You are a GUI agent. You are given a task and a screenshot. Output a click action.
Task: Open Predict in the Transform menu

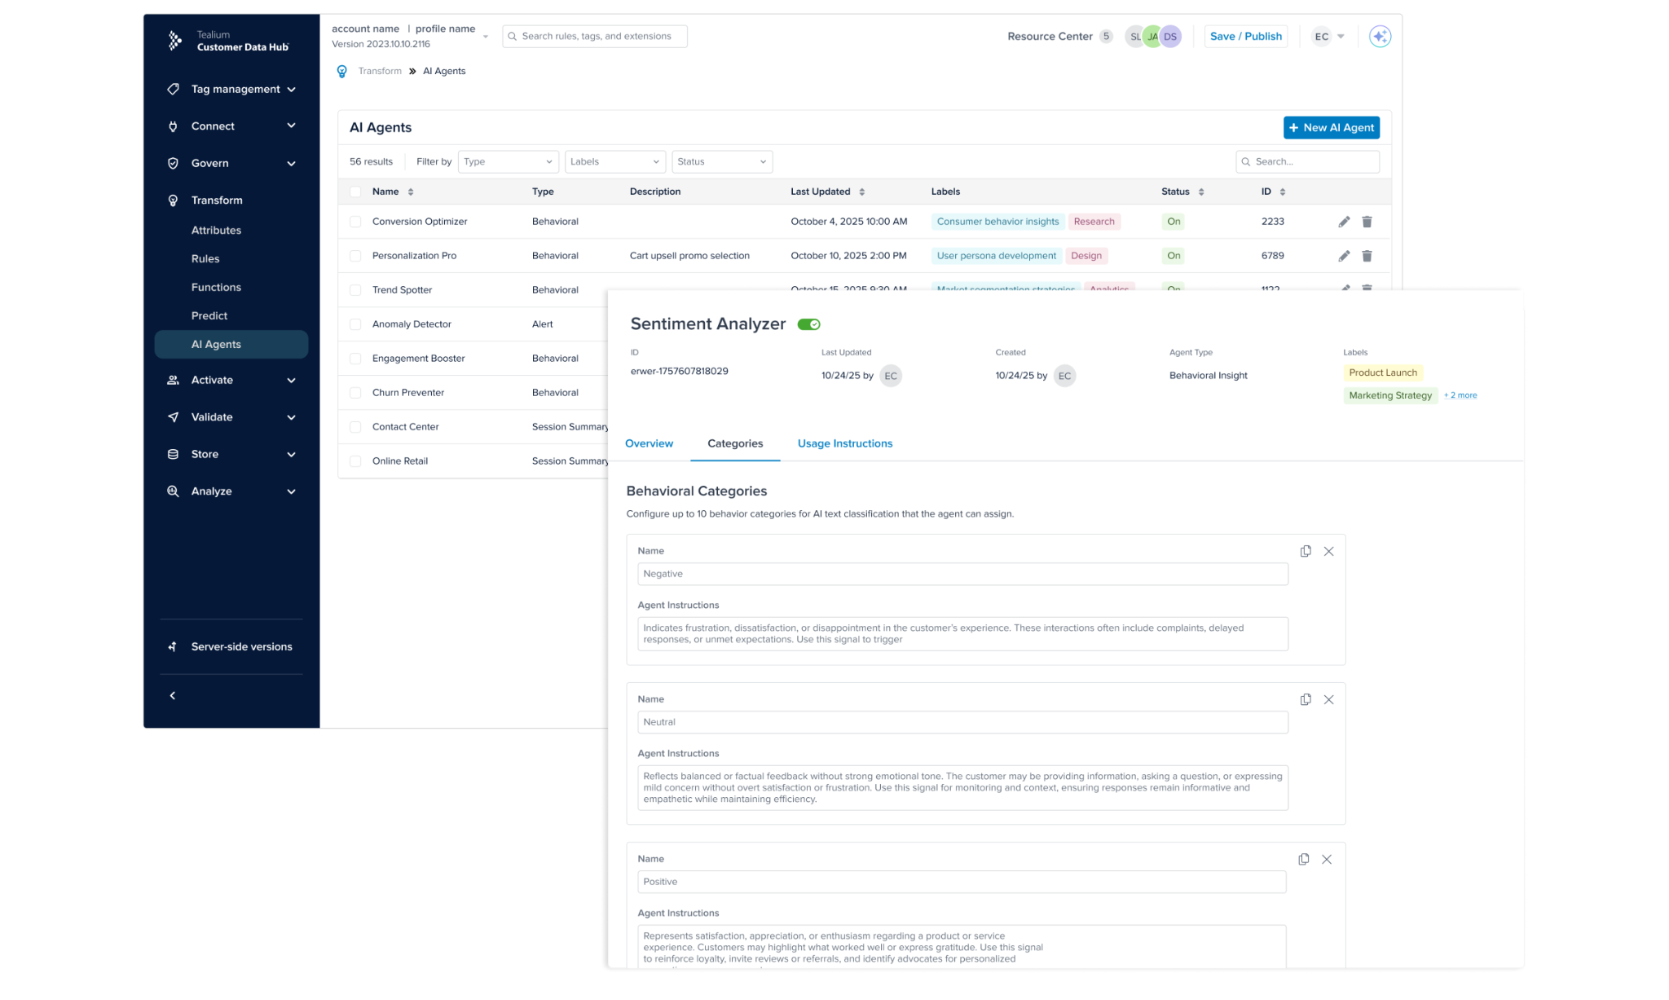pos(209,316)
